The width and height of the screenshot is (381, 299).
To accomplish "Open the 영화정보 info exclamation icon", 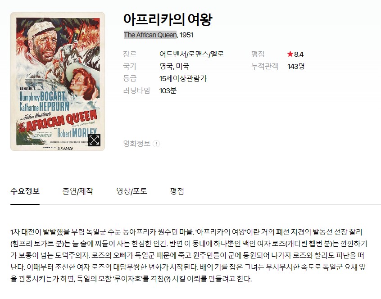I will 156,144.
